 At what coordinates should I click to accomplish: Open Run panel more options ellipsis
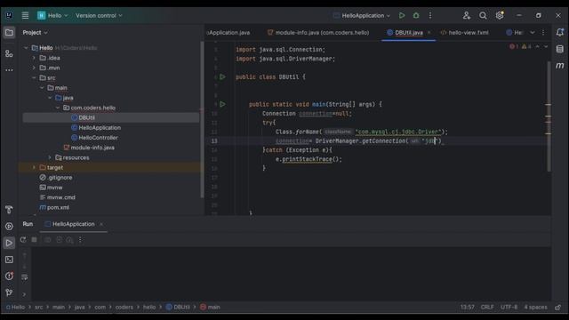click(81, 240)
